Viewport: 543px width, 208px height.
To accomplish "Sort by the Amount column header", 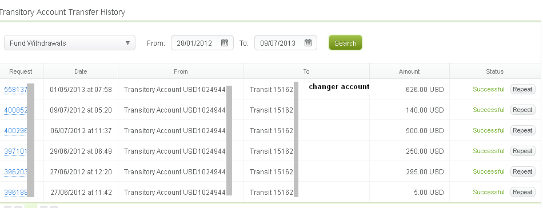I will pos(409,71).
